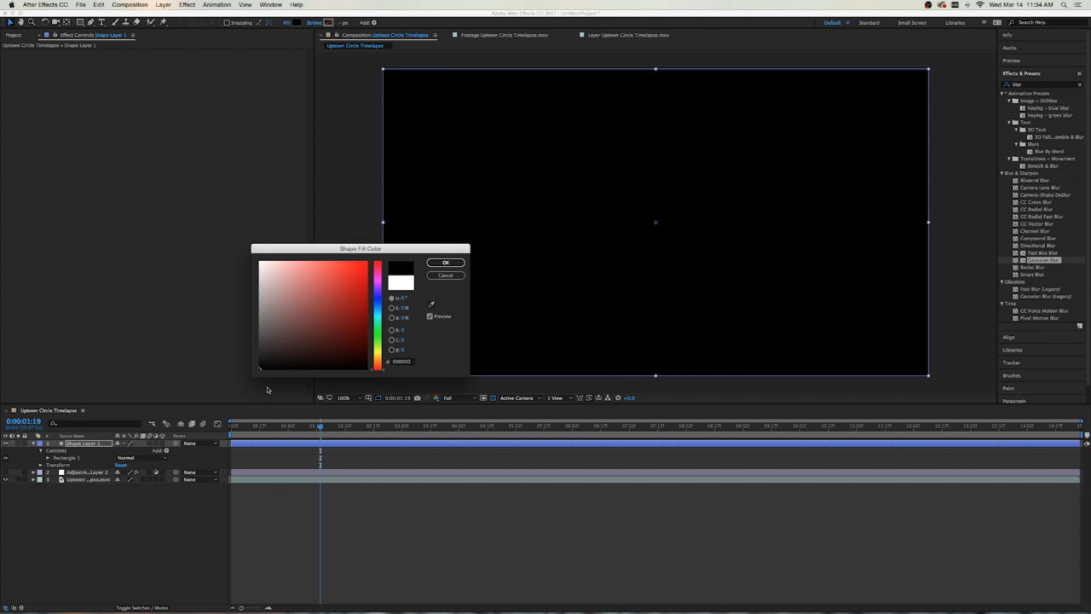The width and height of the screenshot is (1091, 614).
Task: Collapse Shape Layer 1 twirl arrow
Action: click(x=33, y=443)
